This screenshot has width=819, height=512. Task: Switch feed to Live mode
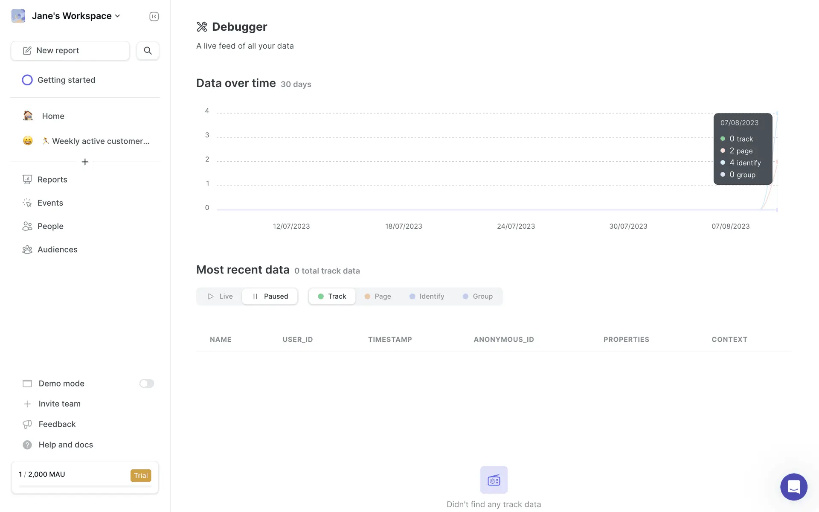[x=220, y=296]
